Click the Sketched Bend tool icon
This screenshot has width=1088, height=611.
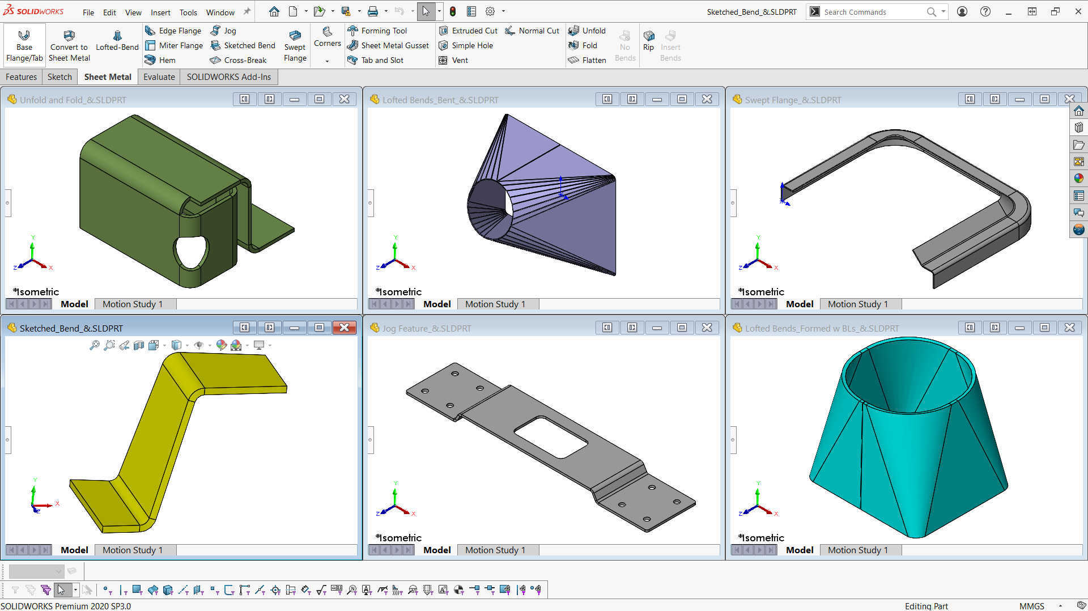click(216, 45)
